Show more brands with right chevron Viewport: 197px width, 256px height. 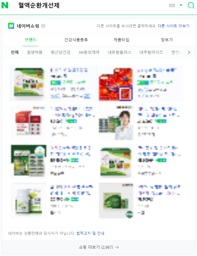[189, 52]
